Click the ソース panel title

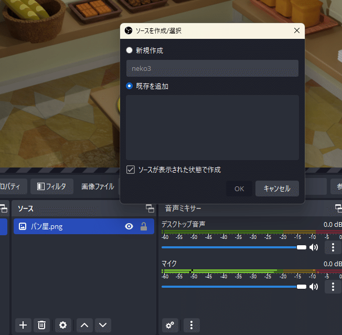[x=26, y=208]
